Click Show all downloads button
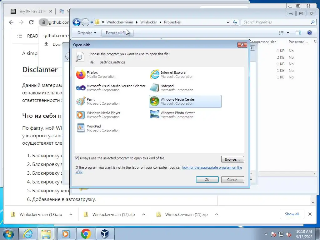 click(292, 214)
